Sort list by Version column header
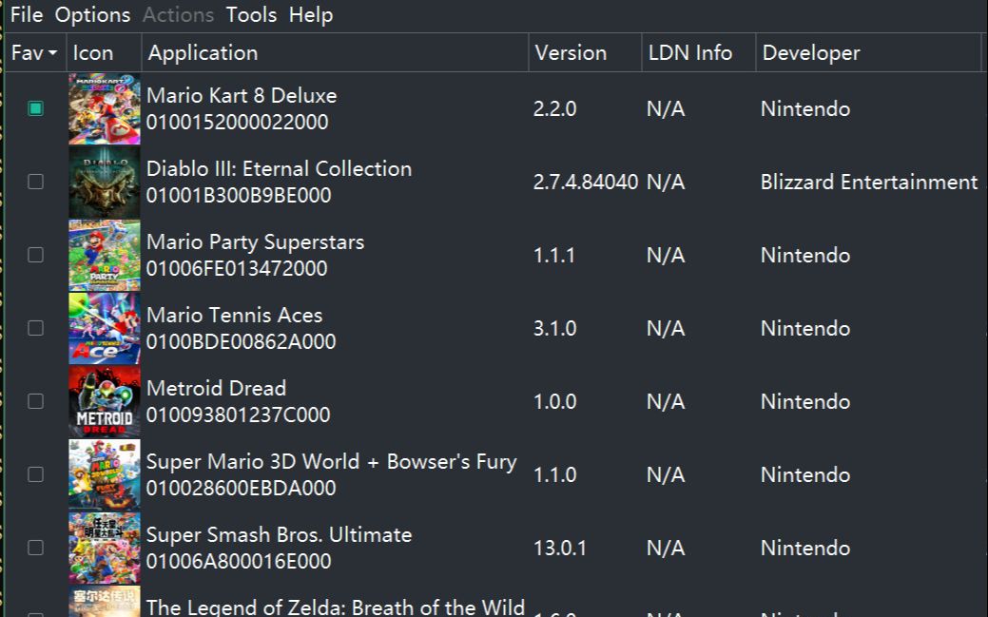988x617 pixels. (571, 53)
